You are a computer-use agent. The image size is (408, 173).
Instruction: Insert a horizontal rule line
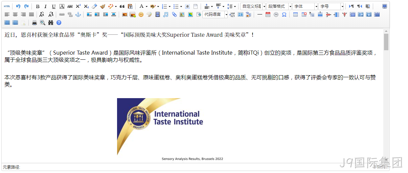(x=260, y=15)
